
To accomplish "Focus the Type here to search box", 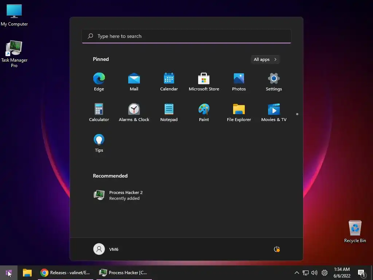I will (x=186, y=36).
